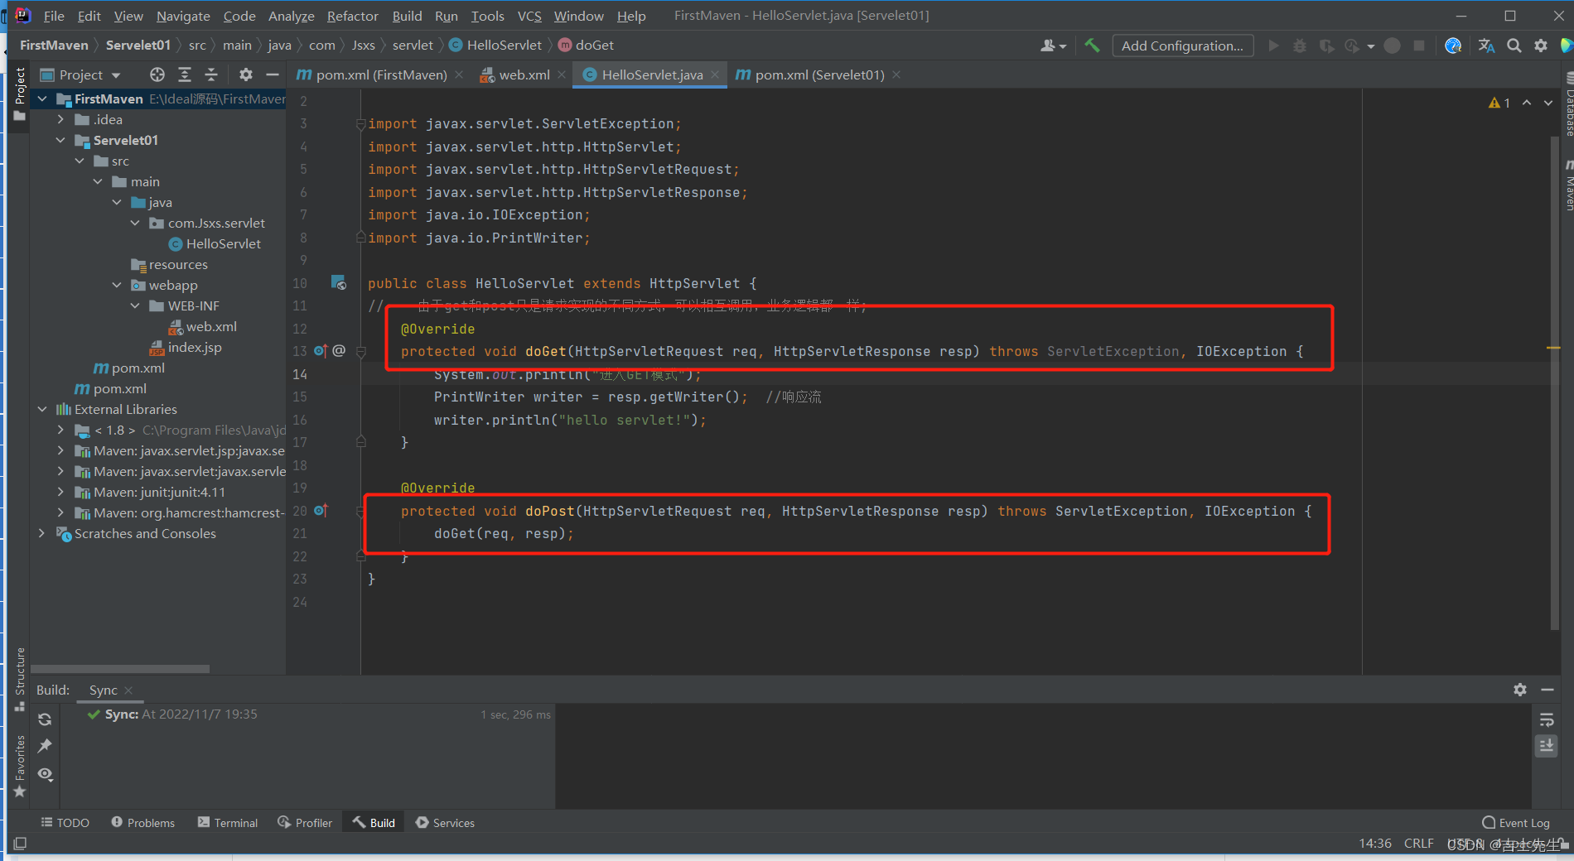Click the Debug bug icon in toolbar
The image size is (1574, 861).
tap(1300, 46)
